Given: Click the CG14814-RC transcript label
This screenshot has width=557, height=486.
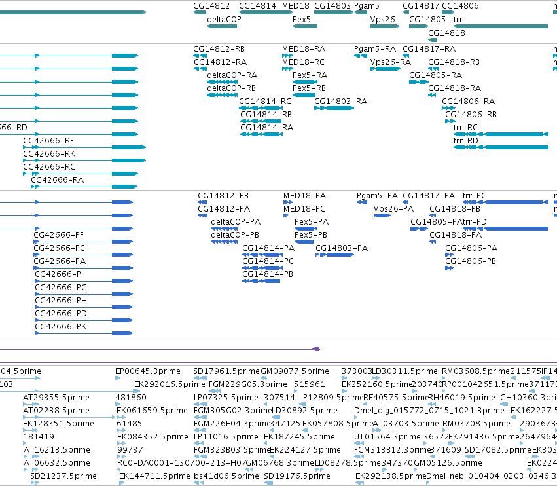Looking at the screenshot, I should (265, 102).
